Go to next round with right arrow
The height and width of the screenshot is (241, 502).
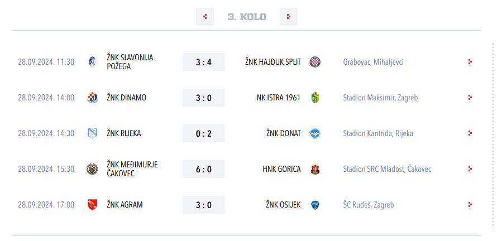[x=288, y=17]
